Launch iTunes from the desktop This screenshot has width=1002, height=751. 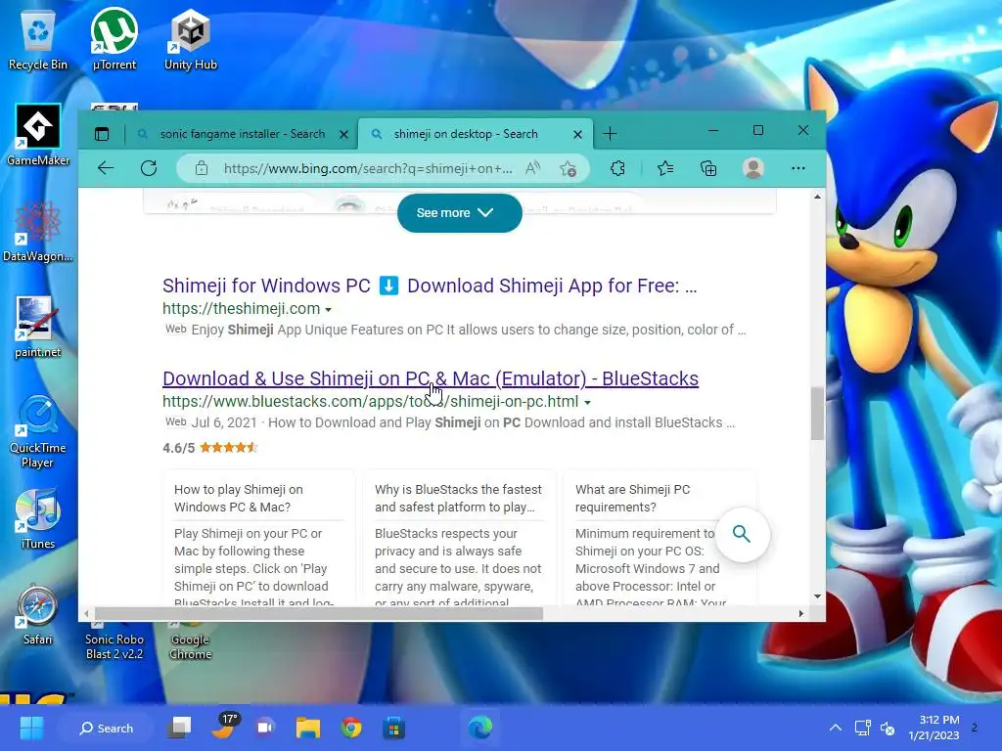[x=38, y=519]
